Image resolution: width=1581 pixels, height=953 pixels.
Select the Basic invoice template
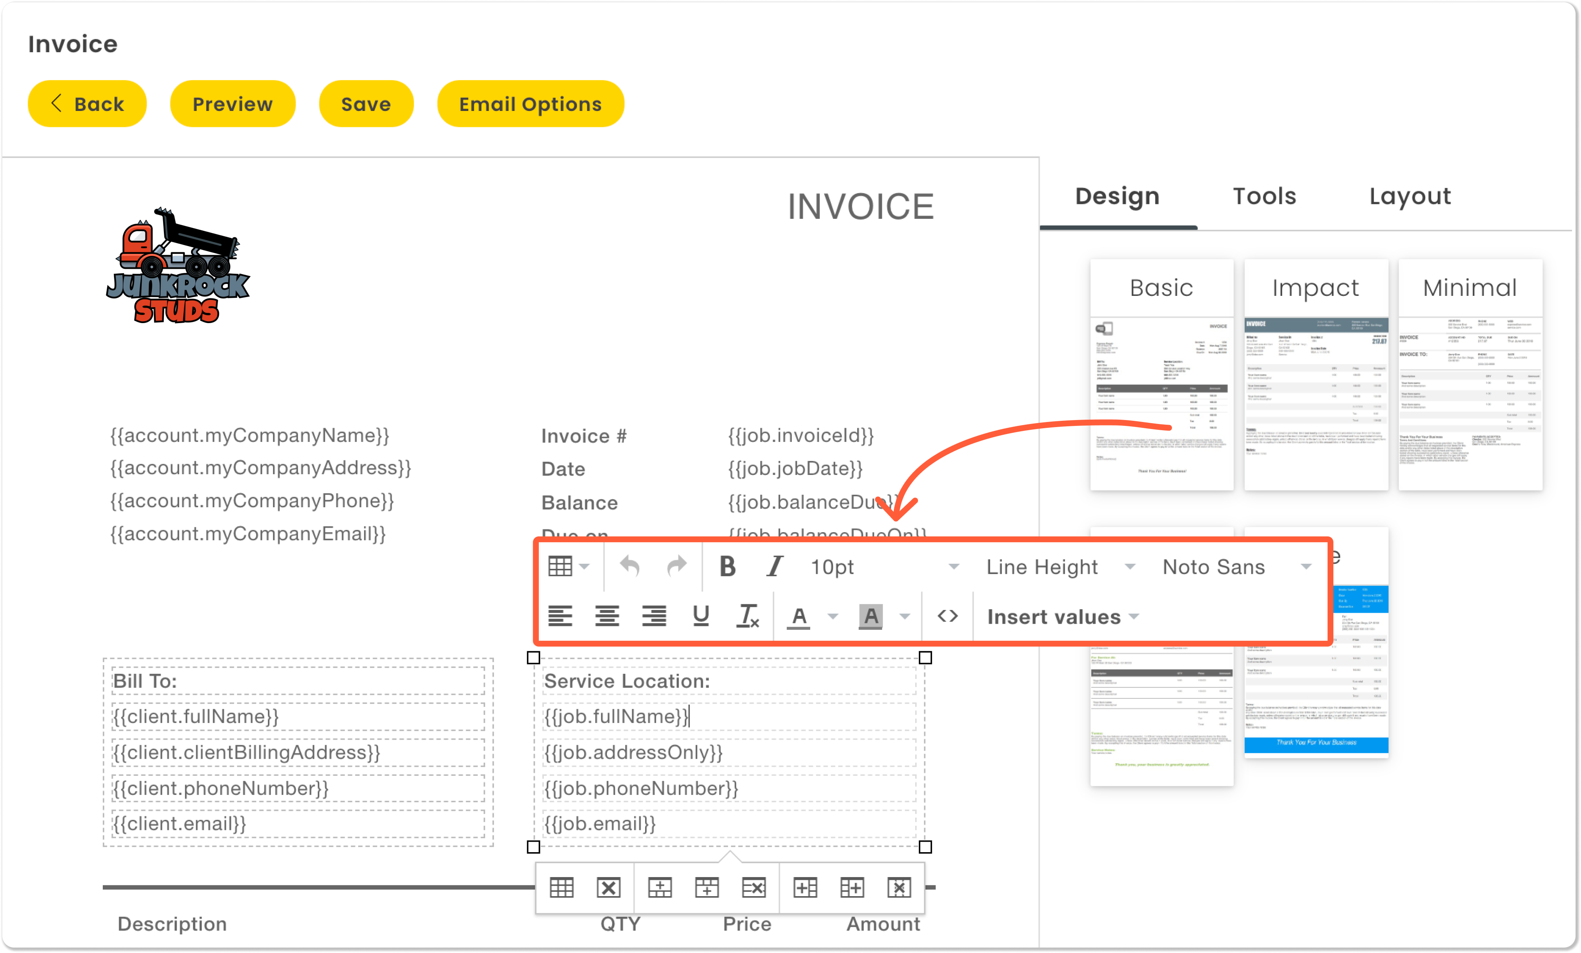click(1161, 375)
